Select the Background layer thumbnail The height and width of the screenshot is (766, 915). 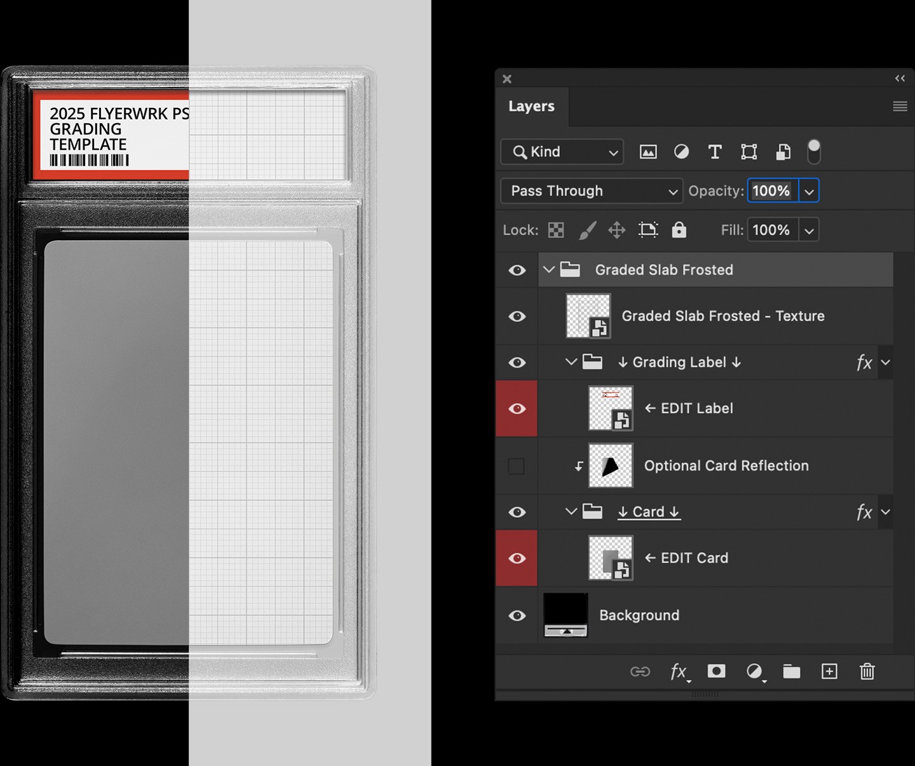pyautogui.click(x=566, y=615)
